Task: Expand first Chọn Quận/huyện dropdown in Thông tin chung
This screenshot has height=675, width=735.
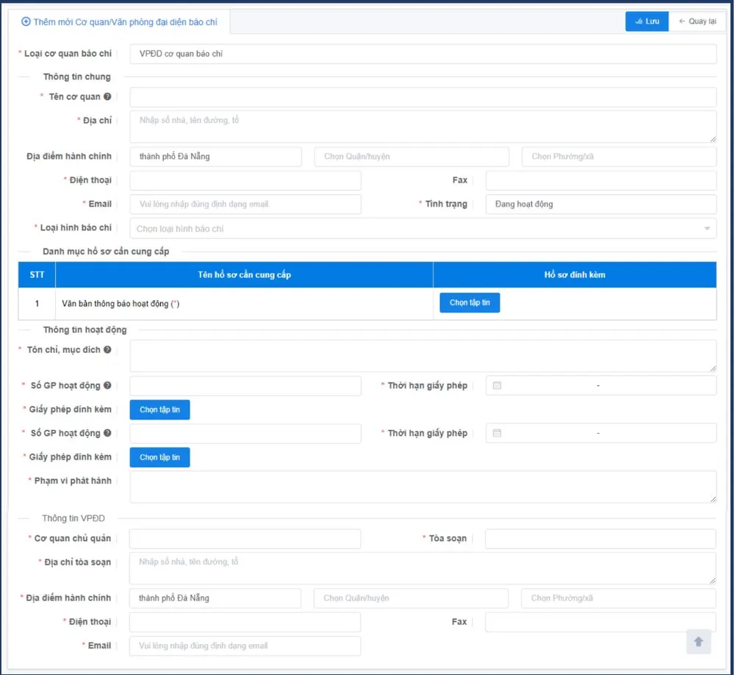Action: (411, 157)
